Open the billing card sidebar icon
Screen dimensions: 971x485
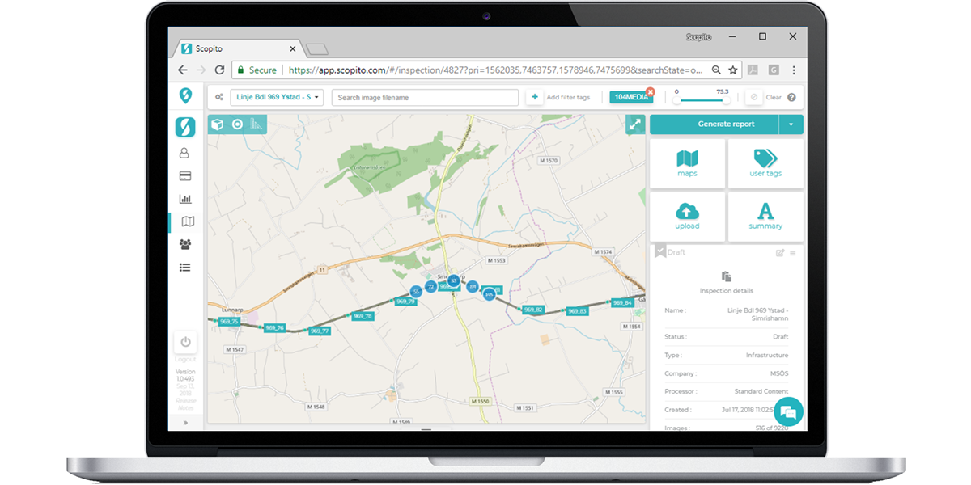[185, 175]
